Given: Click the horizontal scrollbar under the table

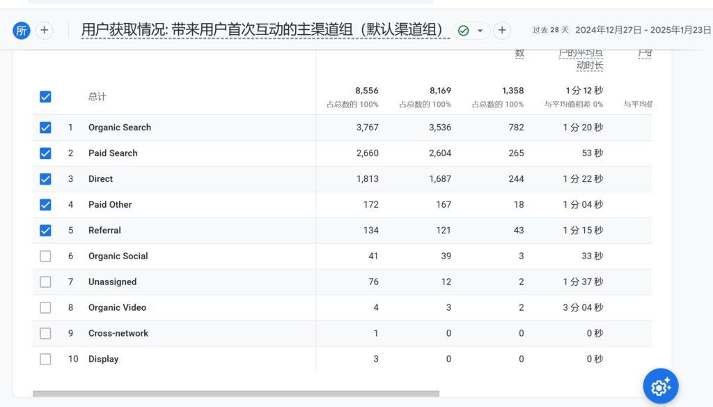Looking at the screenshot, I should point(236,394).
